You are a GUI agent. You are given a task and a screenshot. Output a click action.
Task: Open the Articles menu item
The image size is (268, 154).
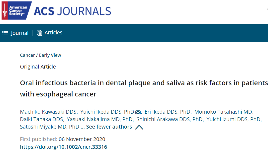(x=54, y=32)
